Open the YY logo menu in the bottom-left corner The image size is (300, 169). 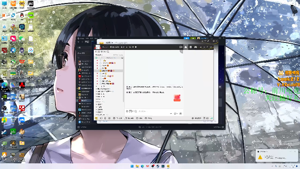pos(96,118)
